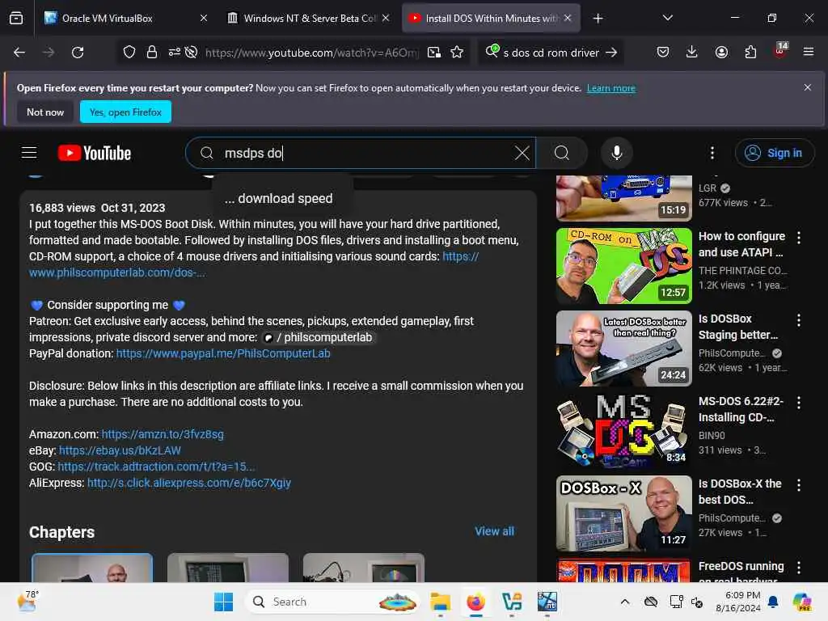The image size is (828, 621).
Task: Open the Firefox application hamburger menu
Action: pyautogui.click(x=809, y=52)
